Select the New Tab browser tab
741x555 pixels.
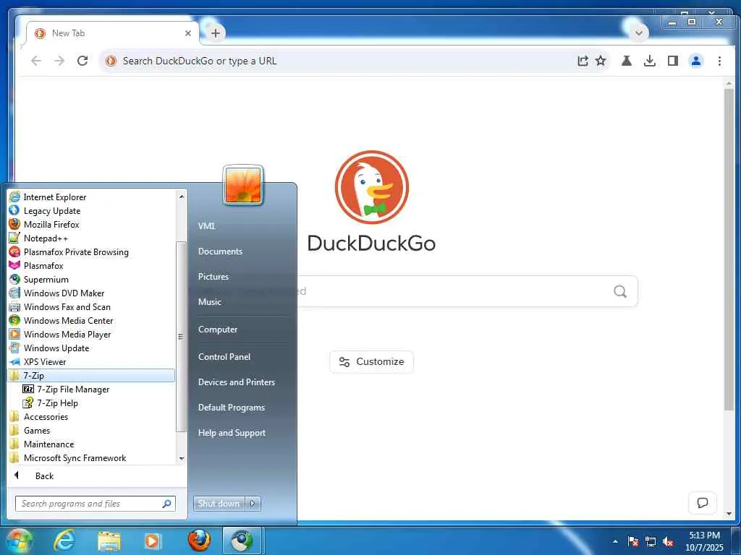click(x=112, y=33)
